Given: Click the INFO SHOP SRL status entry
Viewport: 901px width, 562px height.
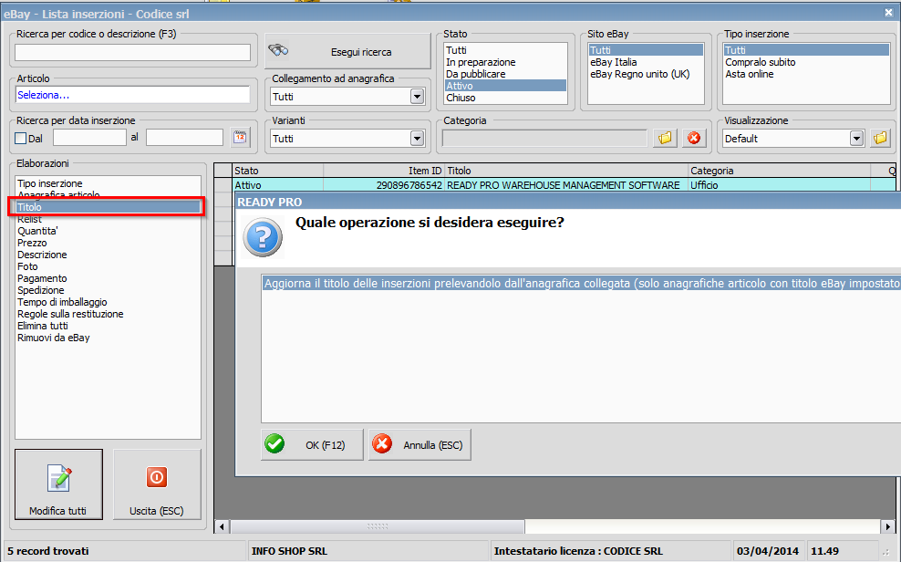Looking at the screenshot, I should (x=290, y=551).
